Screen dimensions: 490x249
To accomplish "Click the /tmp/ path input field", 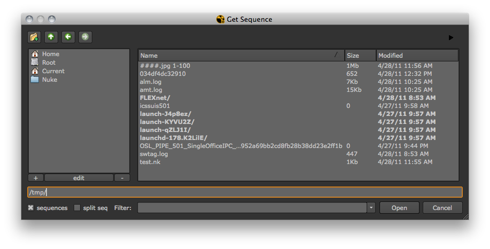I will pos(245,192).
